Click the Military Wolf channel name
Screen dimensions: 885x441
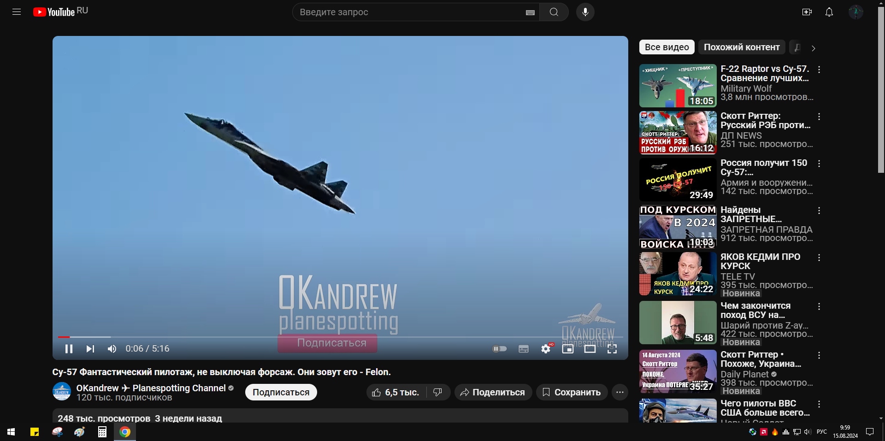[746, 88]
